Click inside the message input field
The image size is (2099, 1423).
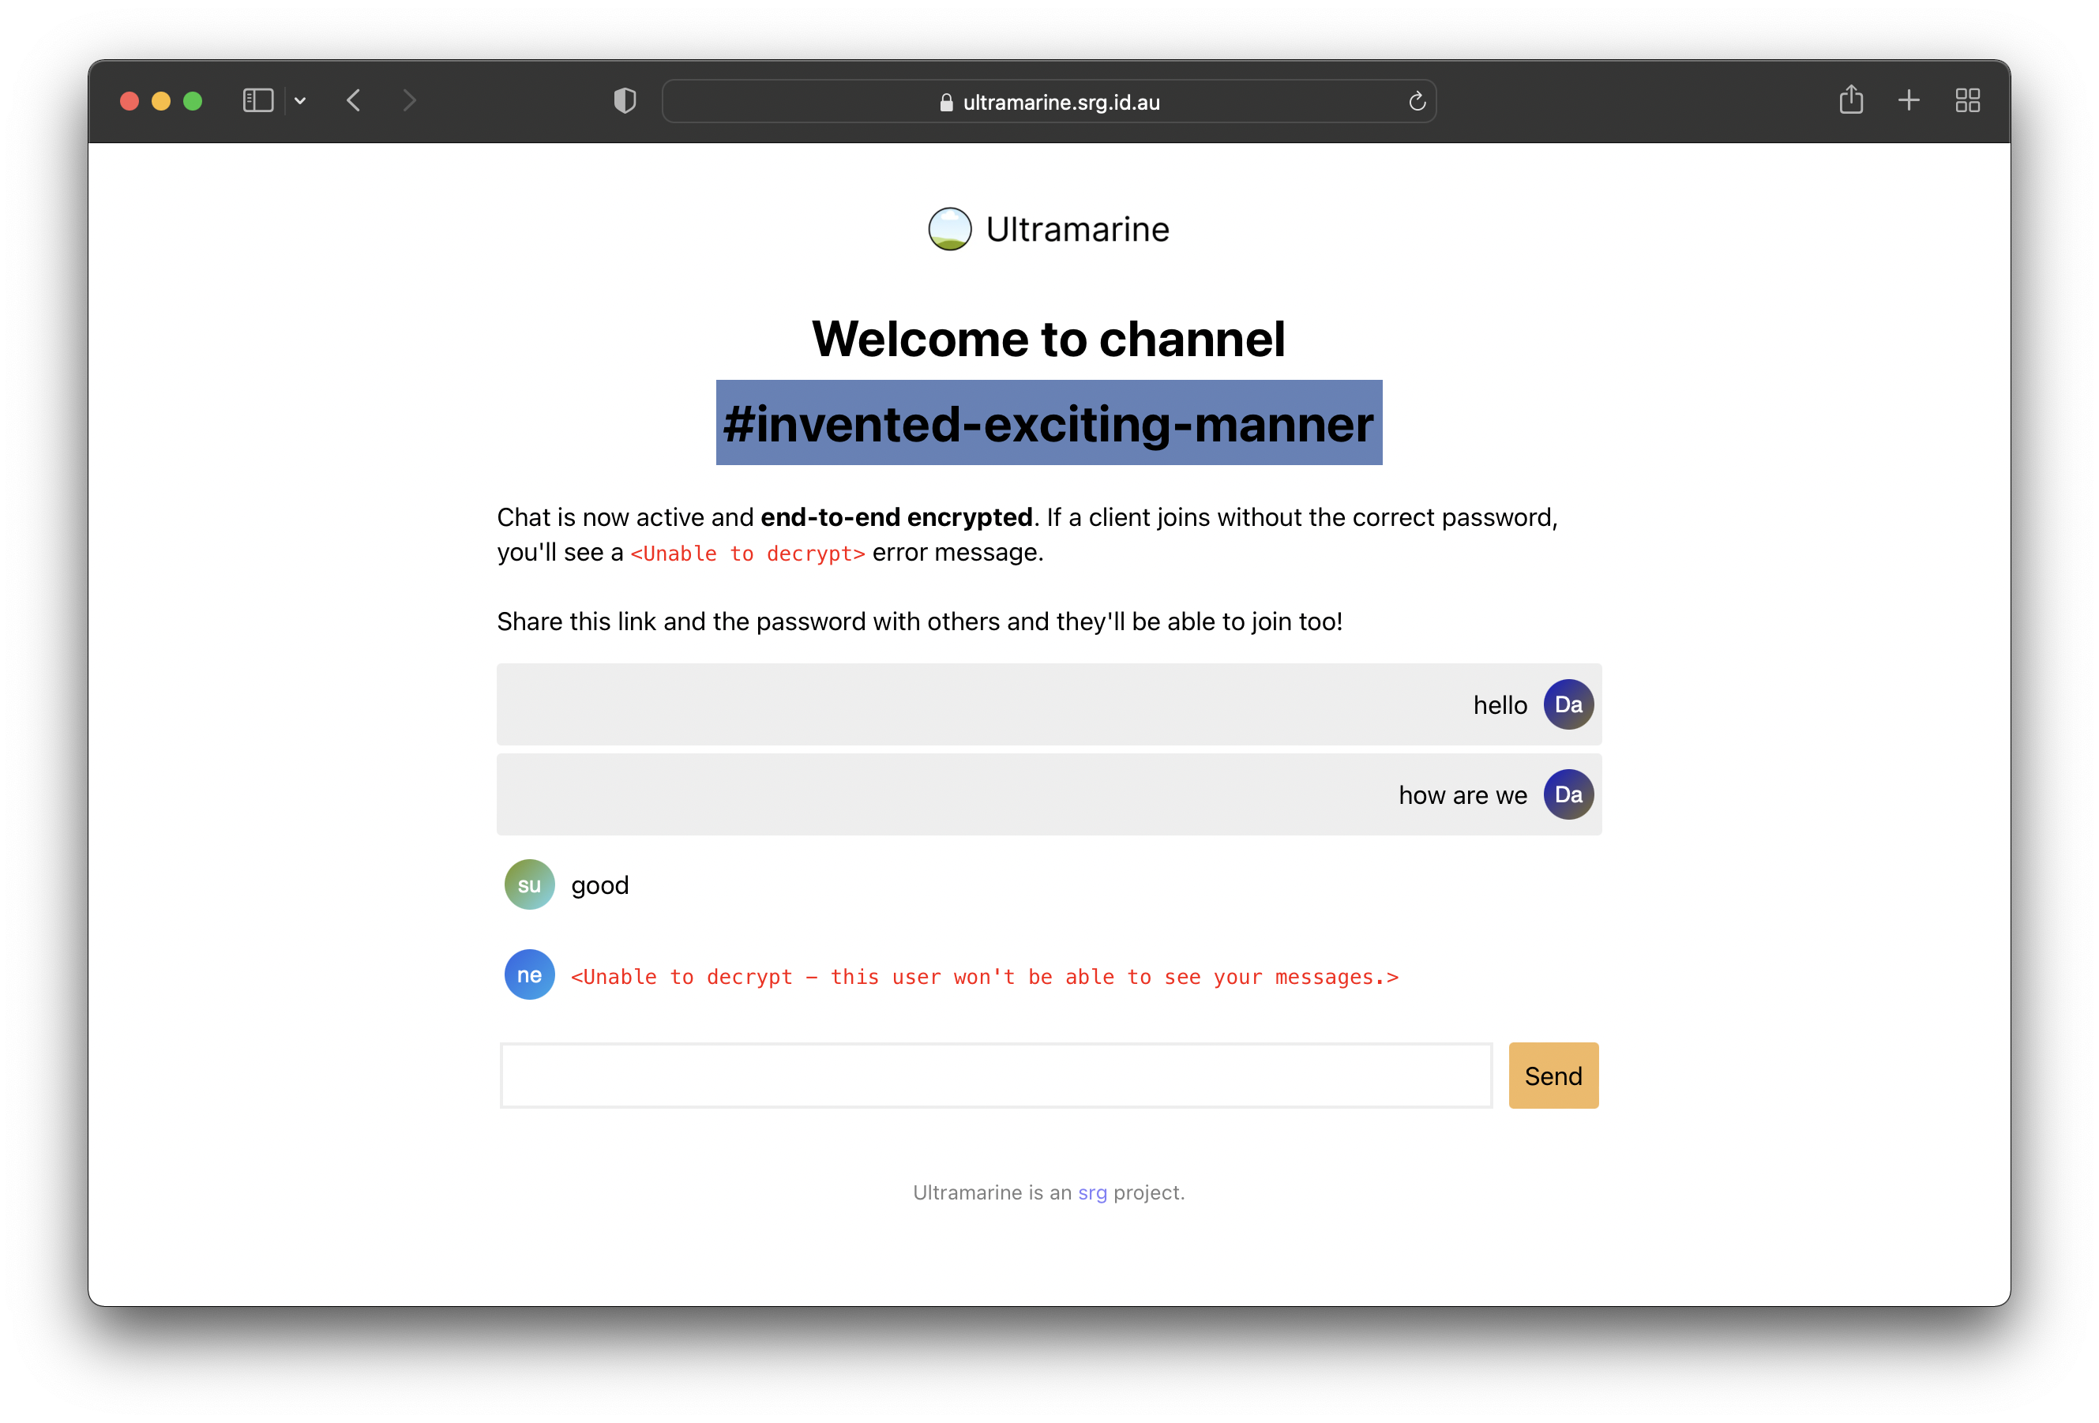pos(993,1075)
